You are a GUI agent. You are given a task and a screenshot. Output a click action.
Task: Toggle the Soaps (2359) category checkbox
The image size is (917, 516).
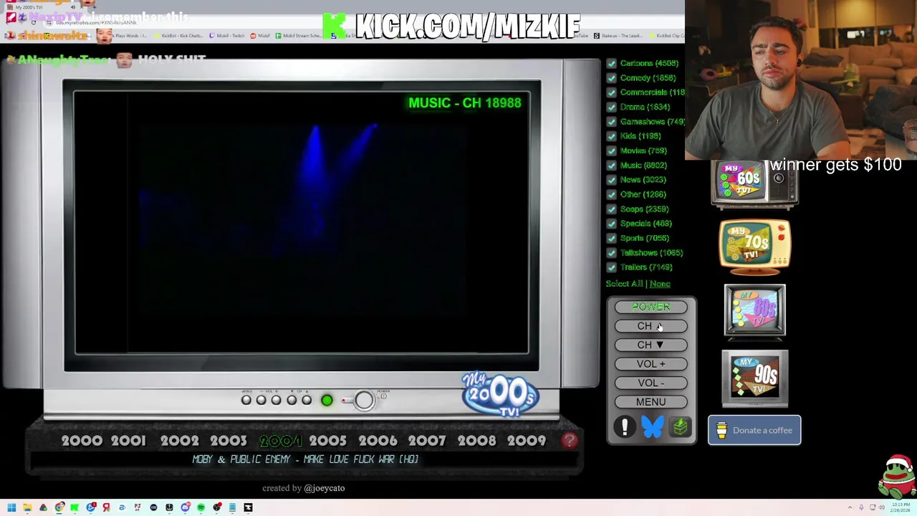611,209
